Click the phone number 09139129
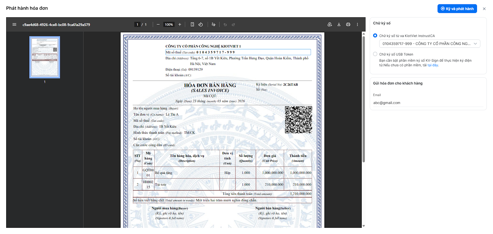Screen dimensions: 493x234 pyautogui.click(x=195, y=69)
